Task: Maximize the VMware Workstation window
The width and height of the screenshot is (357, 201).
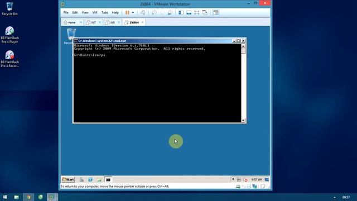Action: (x=255, y=3)
